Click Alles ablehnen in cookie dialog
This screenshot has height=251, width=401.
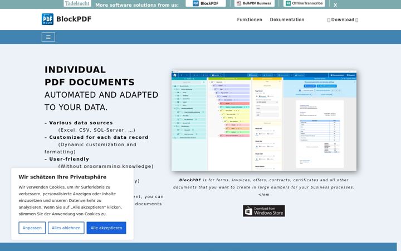point(66,228)
